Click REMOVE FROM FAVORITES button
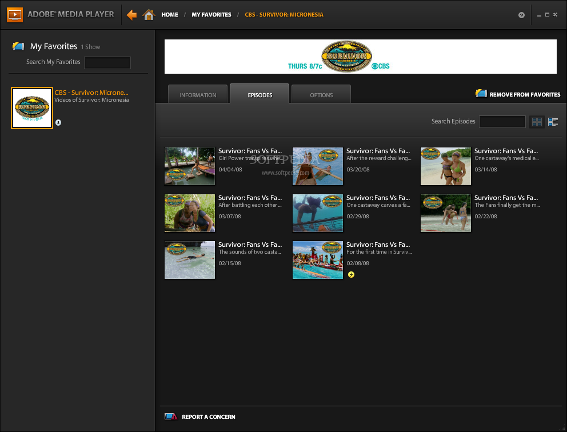 [x=518, y=94]
